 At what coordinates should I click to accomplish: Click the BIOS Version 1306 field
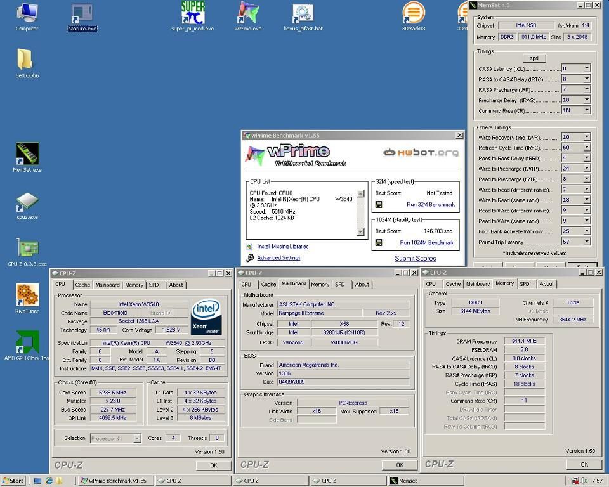coord(343,373)
